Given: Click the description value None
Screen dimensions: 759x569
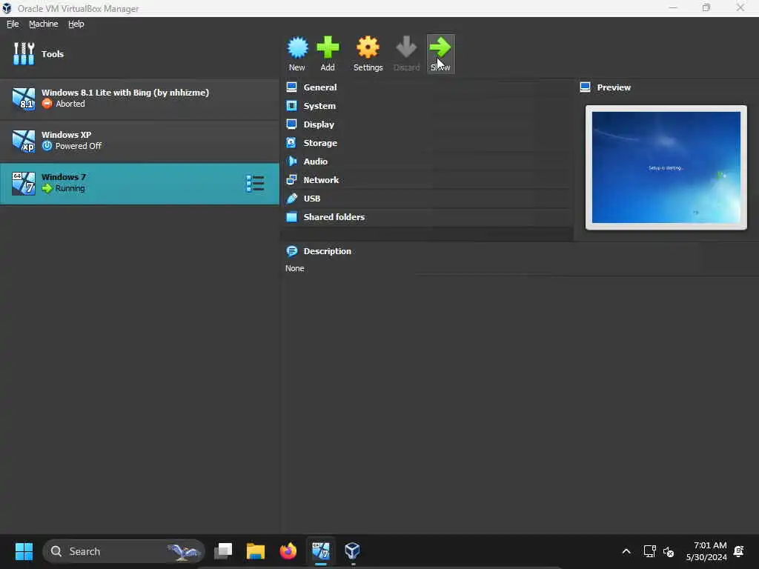Looking at the screenshot, I should (294, 268).
